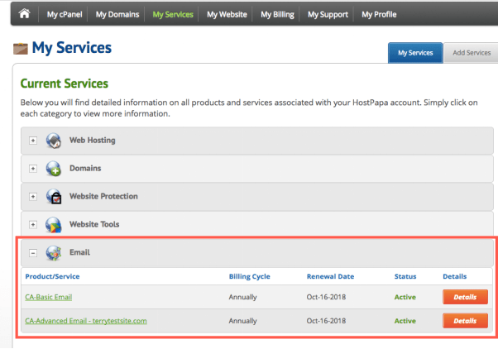This screenshot has height=349, width=498.
Task: Expand the Website Tools section
Action: click(33, 225)
